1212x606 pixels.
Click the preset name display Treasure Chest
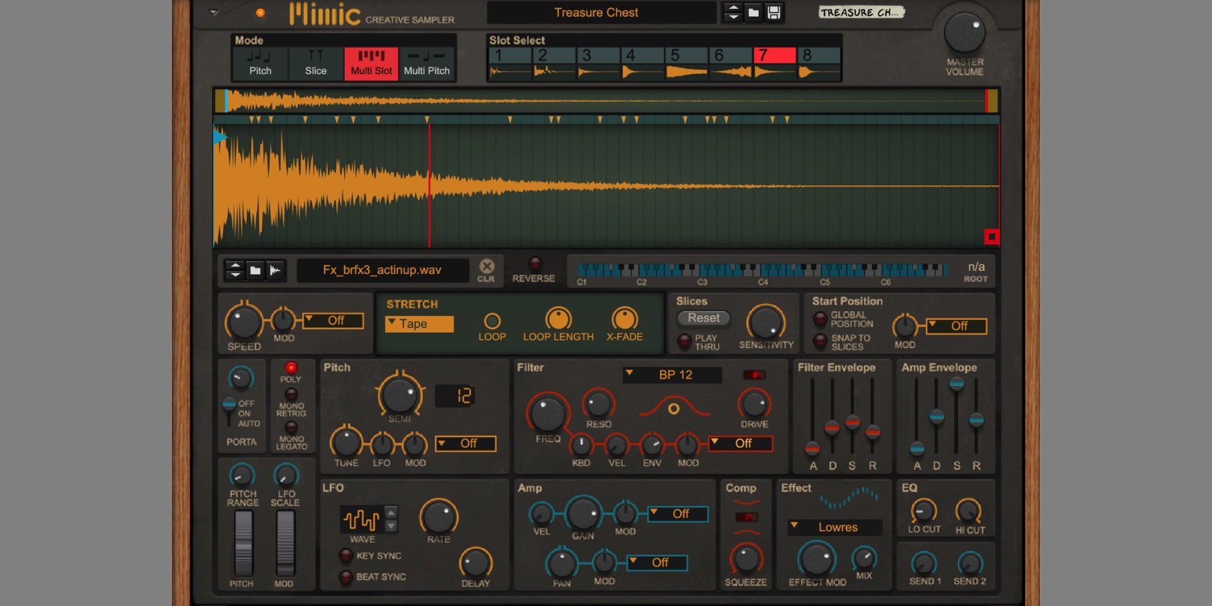coord(596,12)
